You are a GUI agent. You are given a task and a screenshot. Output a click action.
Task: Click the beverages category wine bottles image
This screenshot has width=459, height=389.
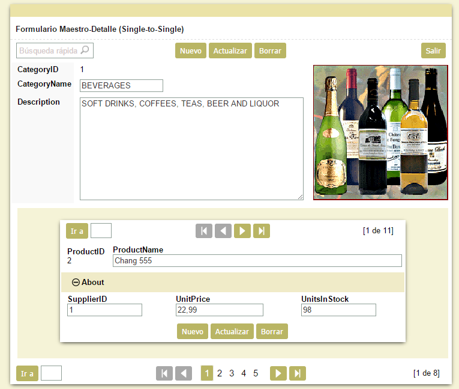point(380,132)
